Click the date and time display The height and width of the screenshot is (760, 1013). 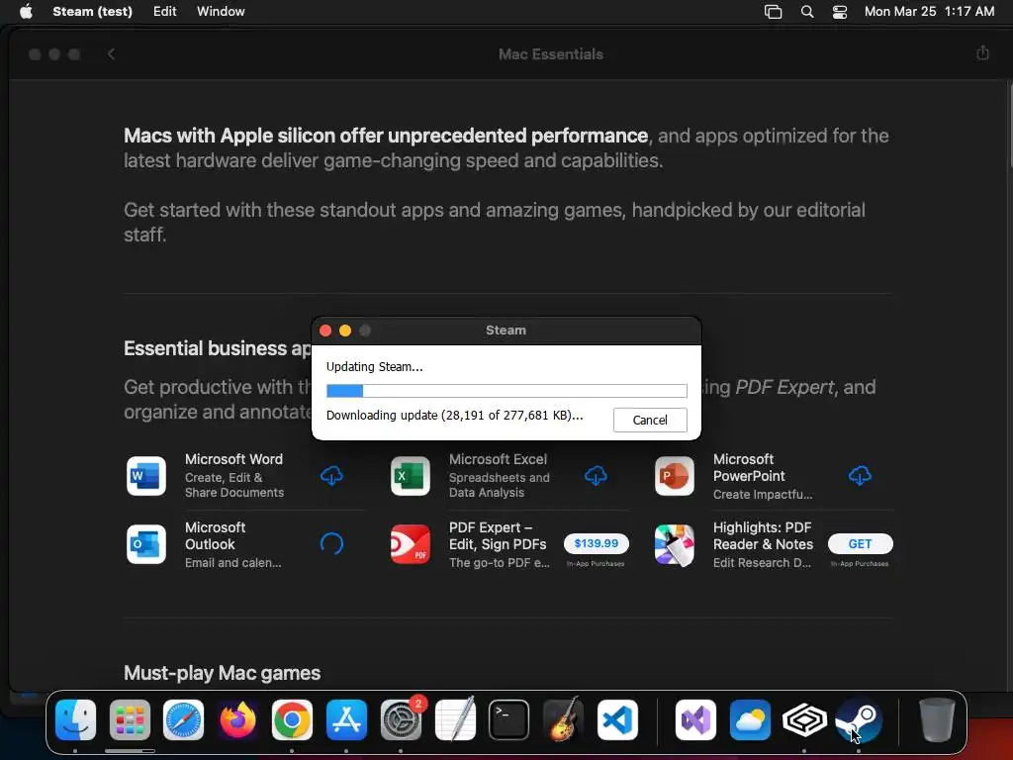(930, 11)
